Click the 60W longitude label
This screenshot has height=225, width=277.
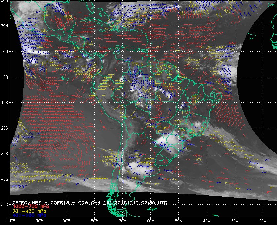[150, 221]
